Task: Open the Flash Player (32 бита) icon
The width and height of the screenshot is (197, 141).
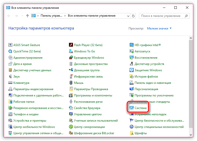Action: coord(71,45)
